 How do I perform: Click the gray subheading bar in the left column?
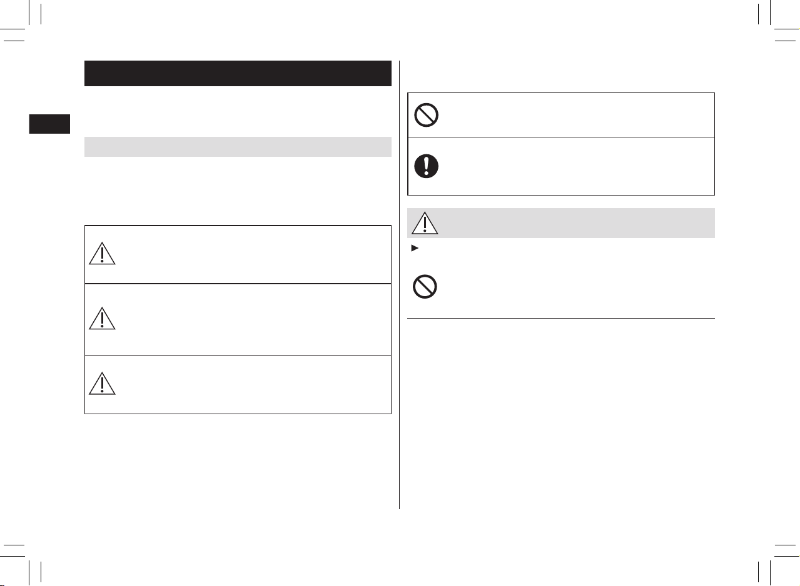pyautogui.click(x=238, y=146)
